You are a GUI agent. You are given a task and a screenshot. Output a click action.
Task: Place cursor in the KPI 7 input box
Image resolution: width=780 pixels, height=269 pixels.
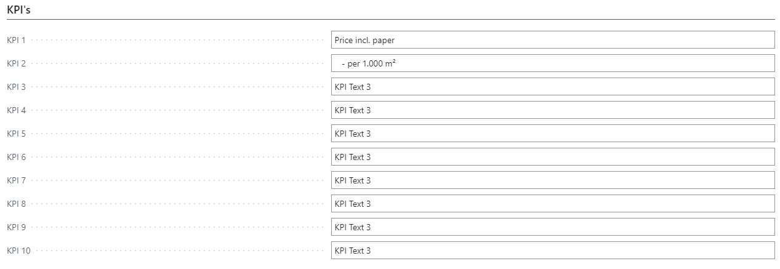coord(552,180)
